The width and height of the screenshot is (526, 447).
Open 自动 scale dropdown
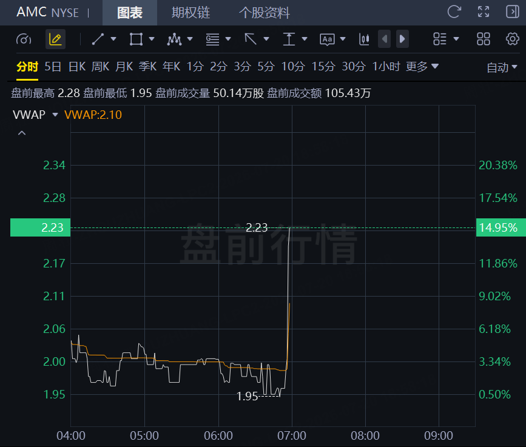502,67
